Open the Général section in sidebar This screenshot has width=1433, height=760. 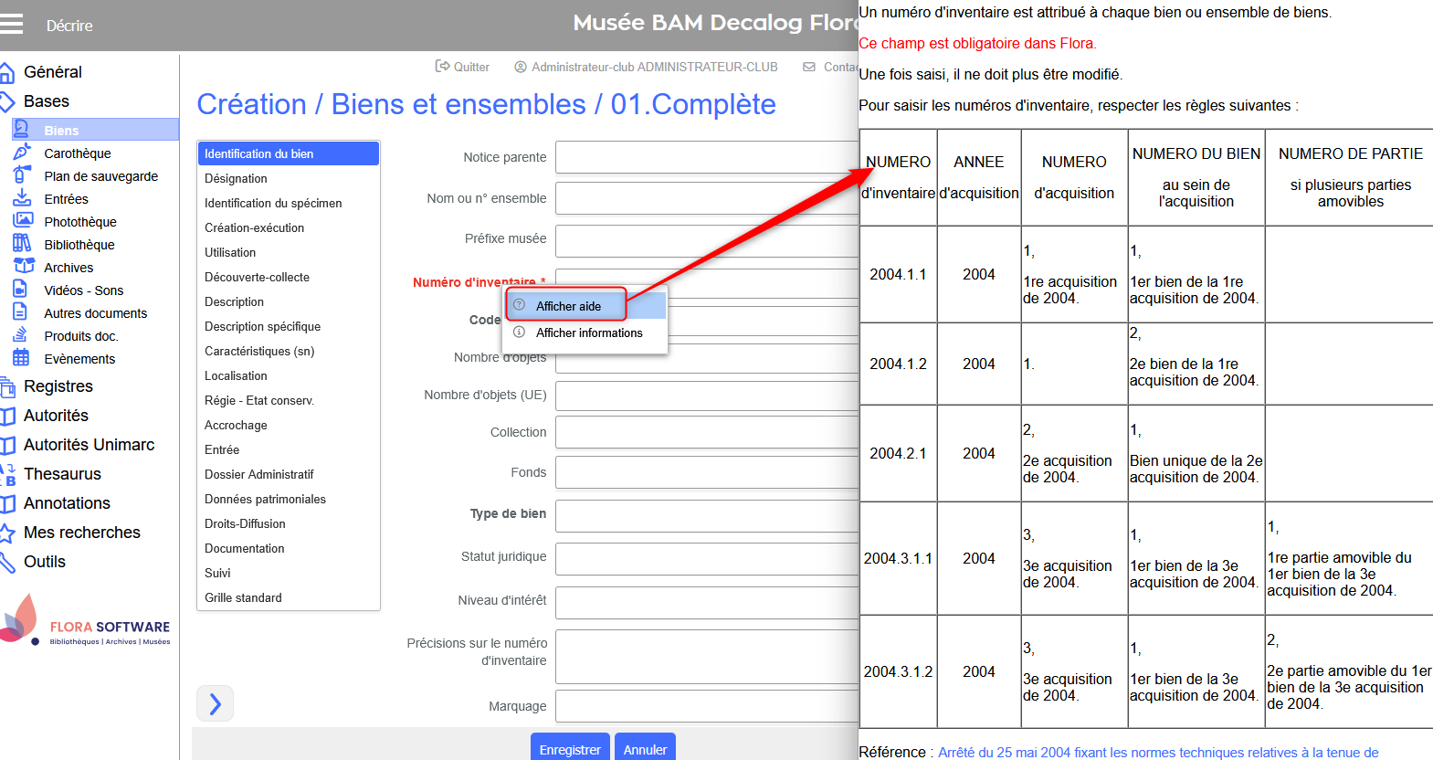[x=52, y=72]
